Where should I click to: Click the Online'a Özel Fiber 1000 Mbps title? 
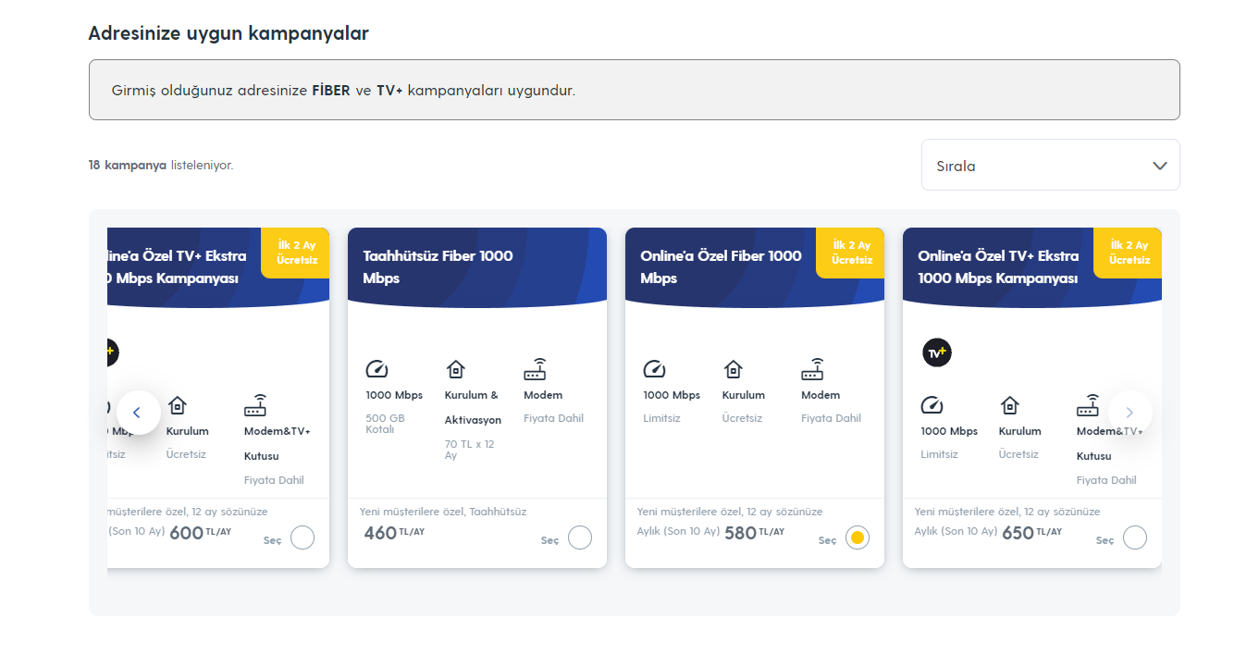(721, 266)
